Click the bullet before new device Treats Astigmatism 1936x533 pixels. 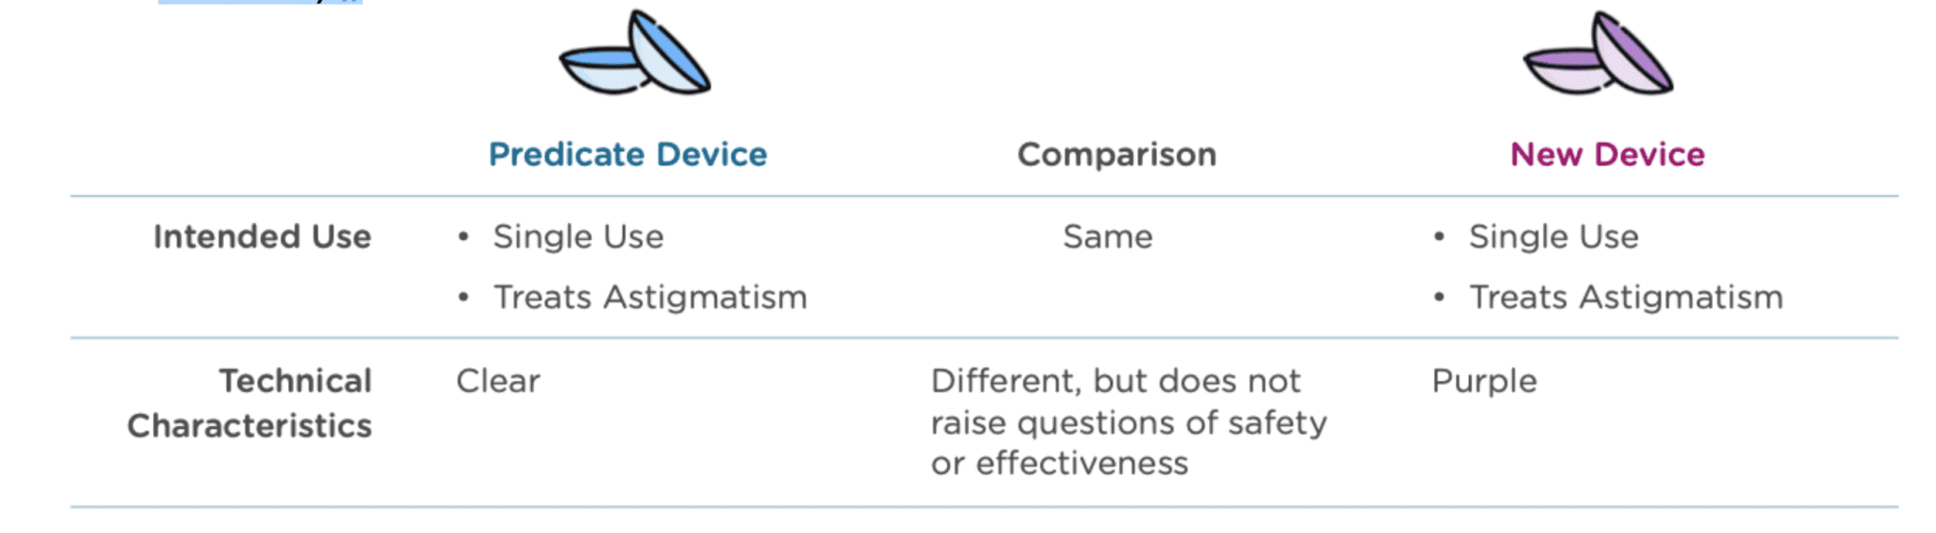tap(1439, 298)
